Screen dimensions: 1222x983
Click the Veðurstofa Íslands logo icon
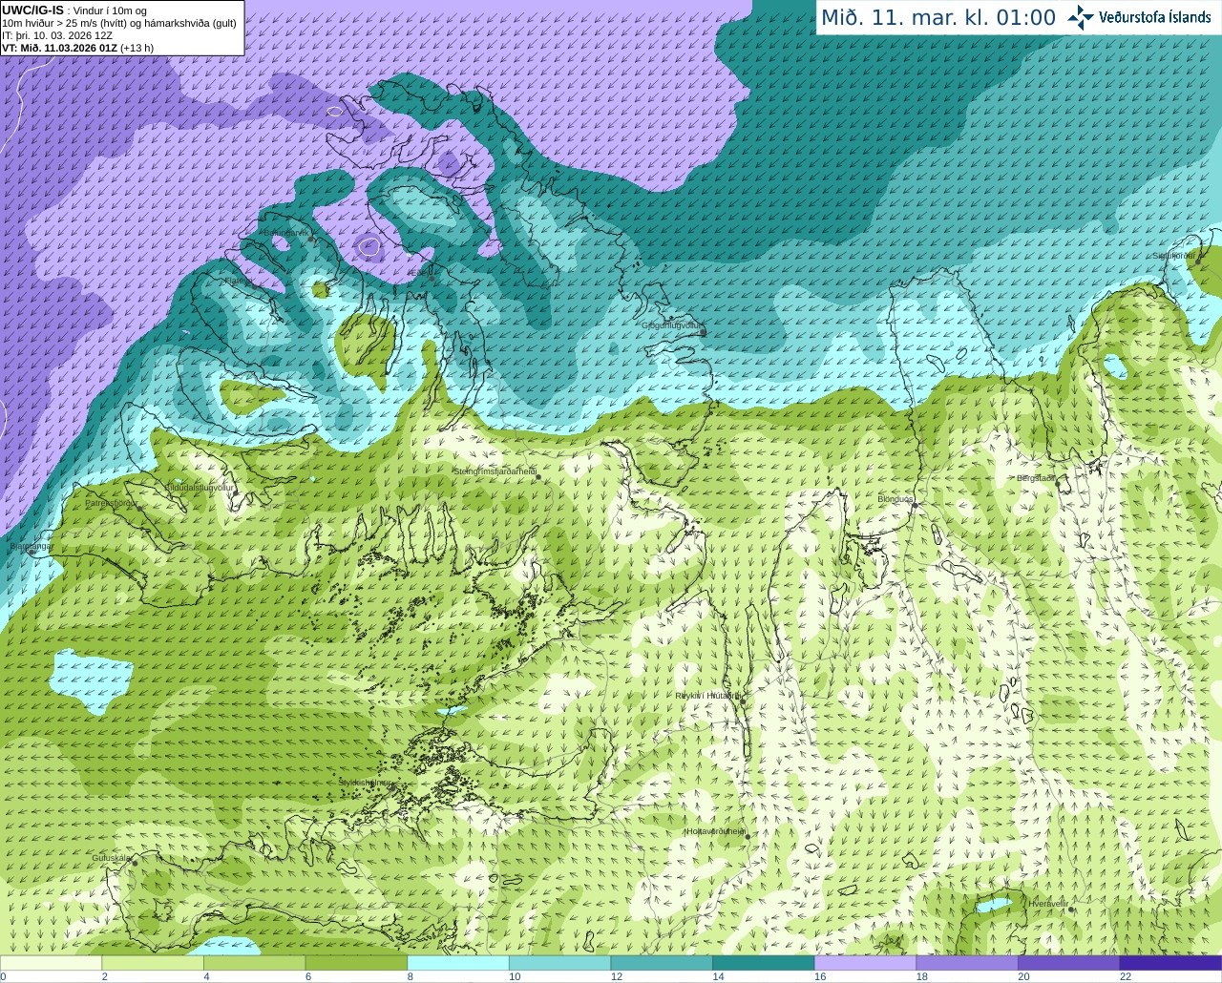(x=1081, y=17)
